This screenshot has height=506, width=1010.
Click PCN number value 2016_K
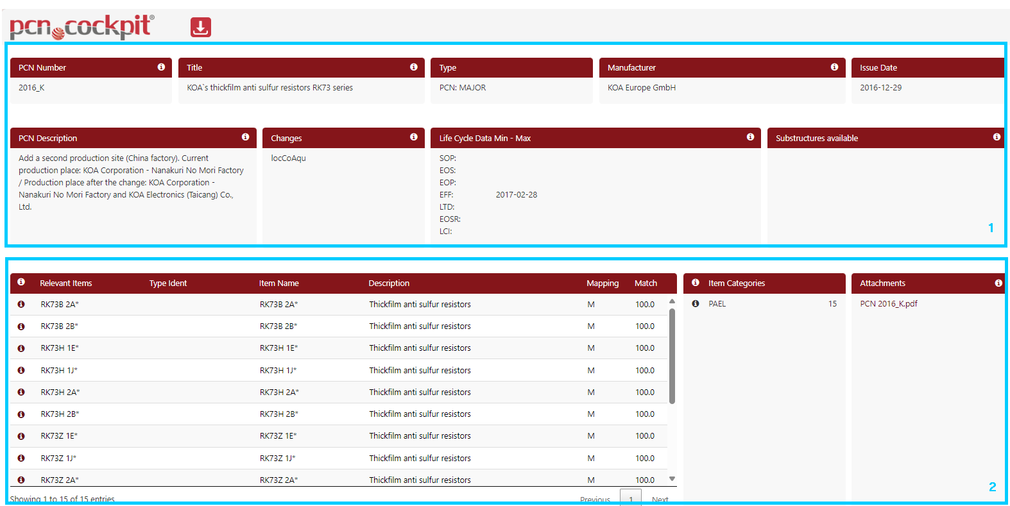[31, 87]
